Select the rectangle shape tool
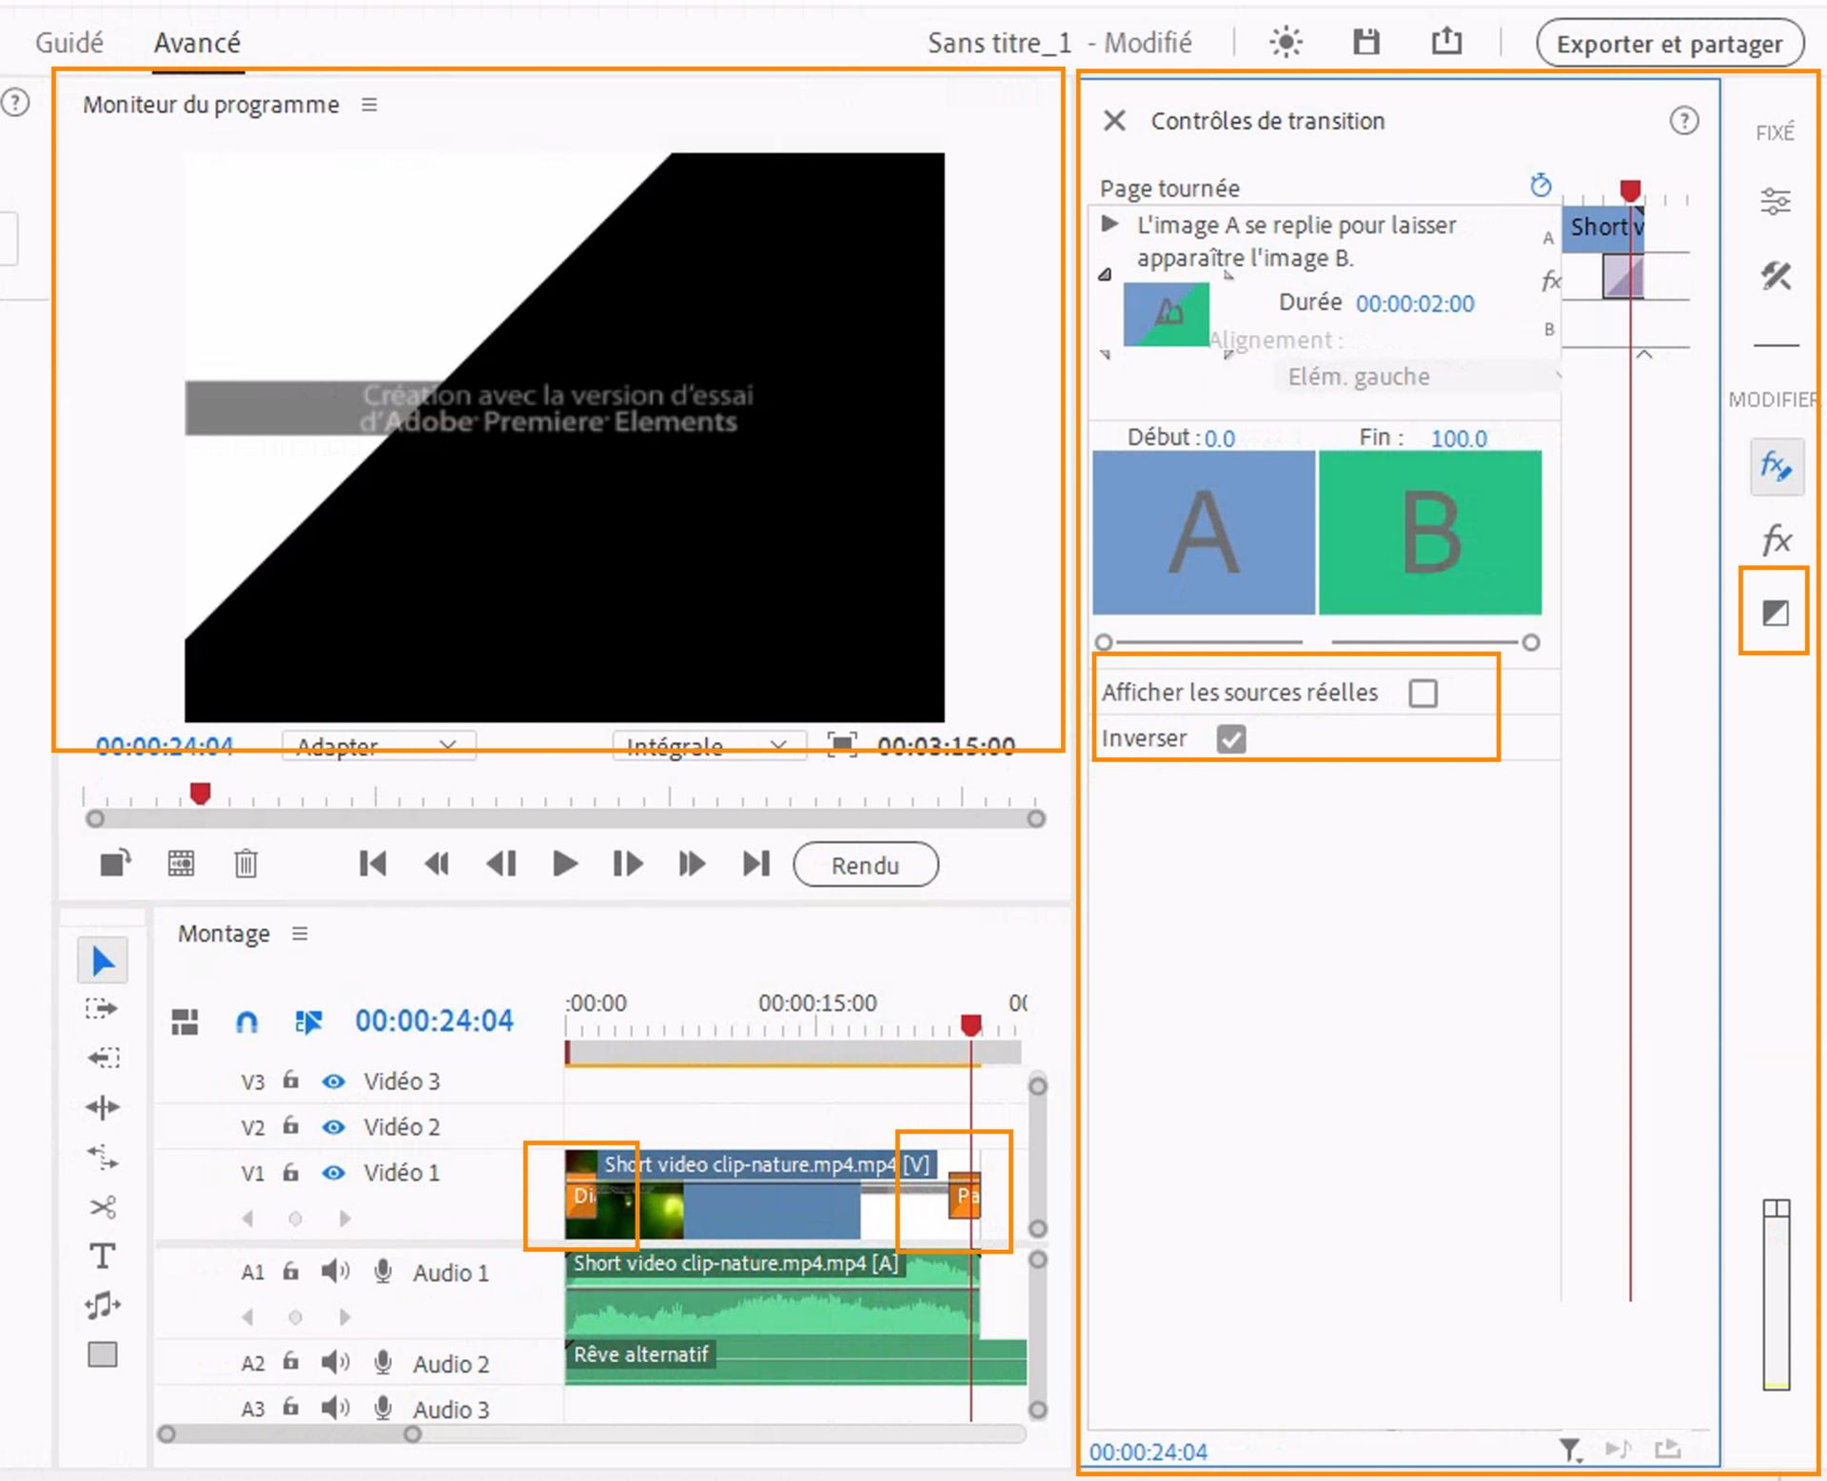The width and height of the screenshot is (1827, 1481). click(x=102, y=1354)
